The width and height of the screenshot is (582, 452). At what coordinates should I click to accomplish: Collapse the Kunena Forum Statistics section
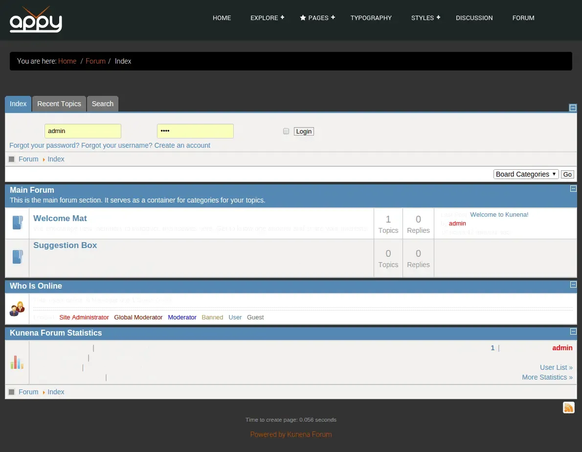tap(573, 331)
